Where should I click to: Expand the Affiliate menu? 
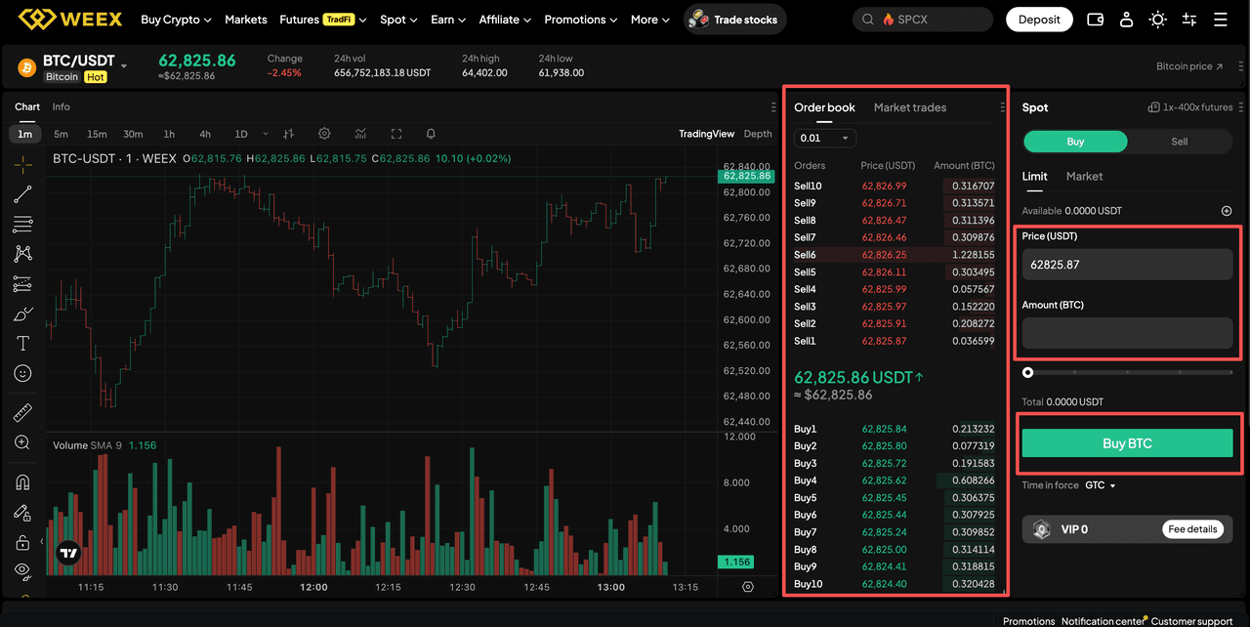pos(505,20)
